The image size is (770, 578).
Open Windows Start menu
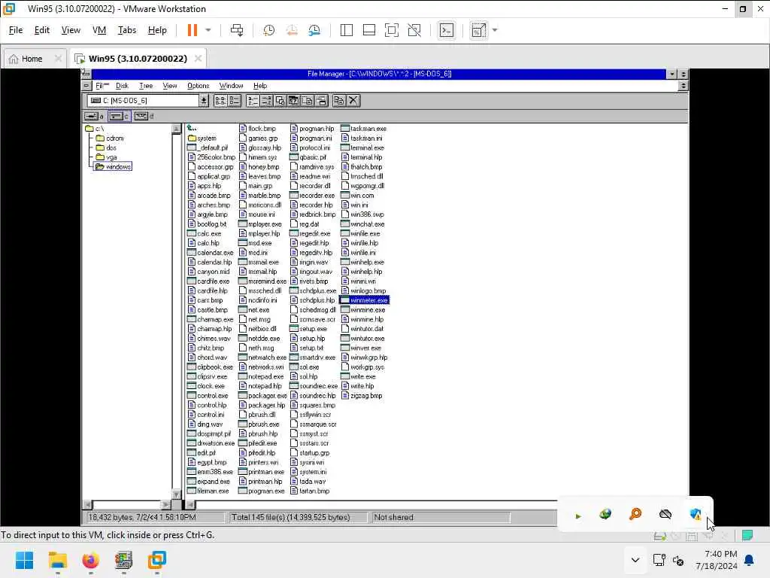(24, 560)
